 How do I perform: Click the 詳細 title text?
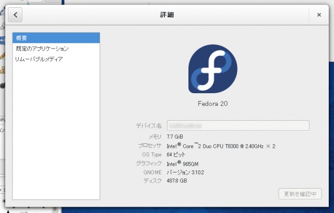coord(167,15)
